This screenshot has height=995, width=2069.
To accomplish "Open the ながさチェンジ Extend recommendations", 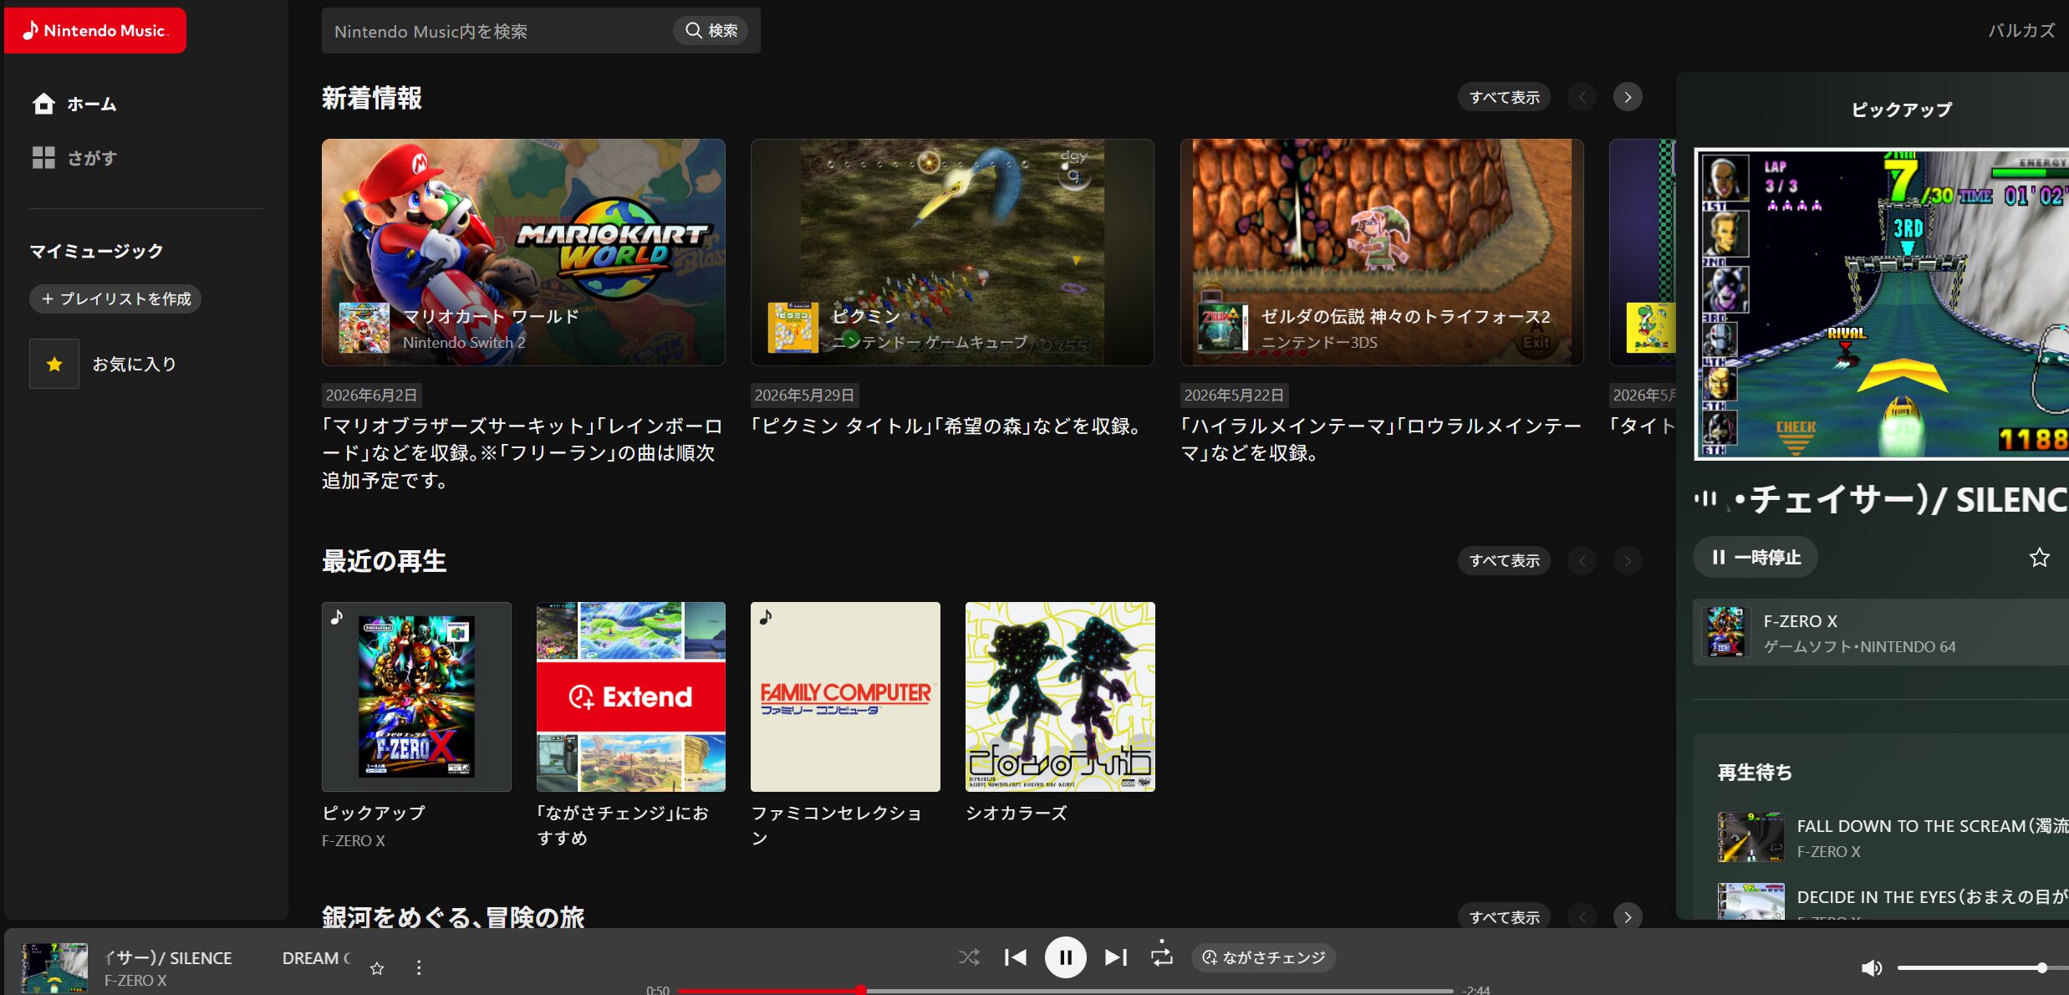I will point(631,696).
